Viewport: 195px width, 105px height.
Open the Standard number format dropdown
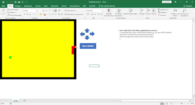(x=102, y=11)
